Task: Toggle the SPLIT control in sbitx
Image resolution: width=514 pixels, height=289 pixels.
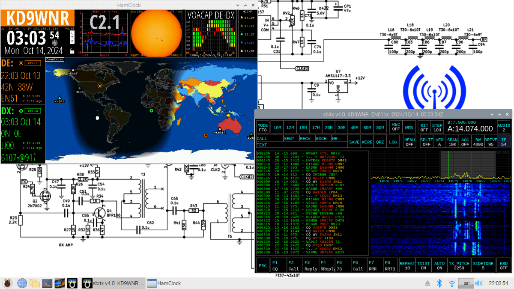Action: coord(426,142)
